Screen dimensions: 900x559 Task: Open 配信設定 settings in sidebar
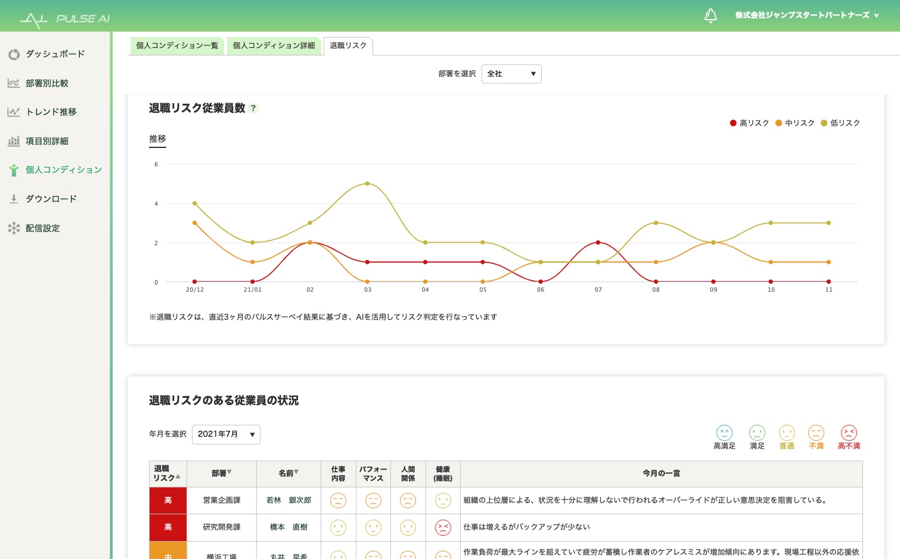point(42,228)
